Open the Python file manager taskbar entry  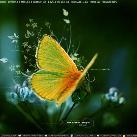pos(33,136)
